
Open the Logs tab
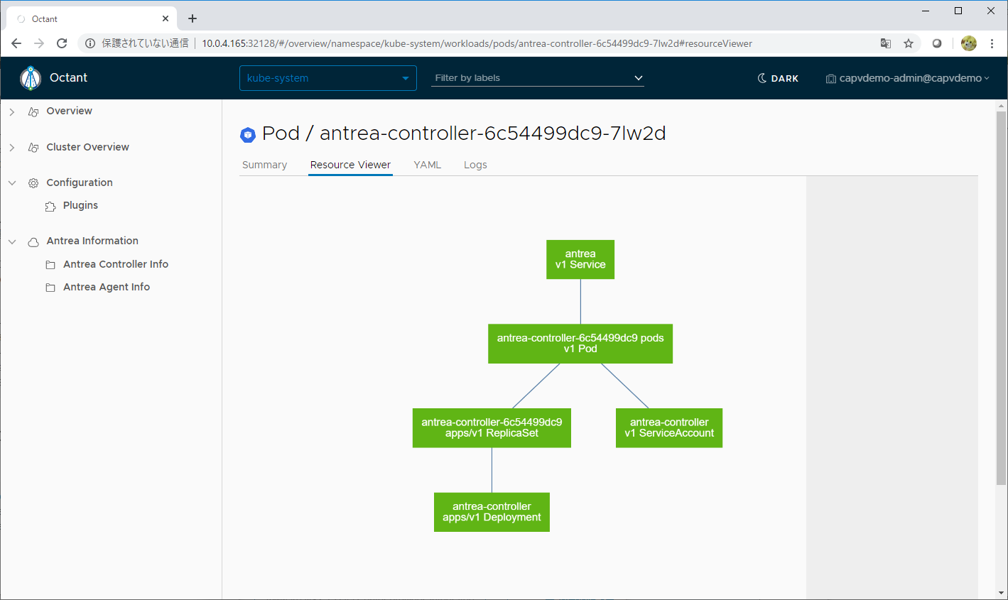475,165
